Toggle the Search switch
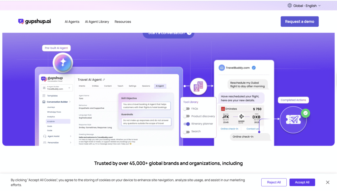Screen dimensions: 337x191 click(187, 132)
